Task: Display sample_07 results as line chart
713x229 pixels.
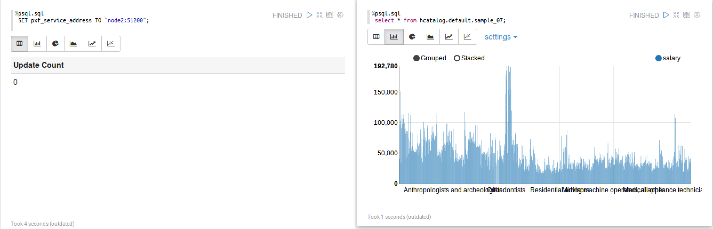Action: (x=449, y=37)
